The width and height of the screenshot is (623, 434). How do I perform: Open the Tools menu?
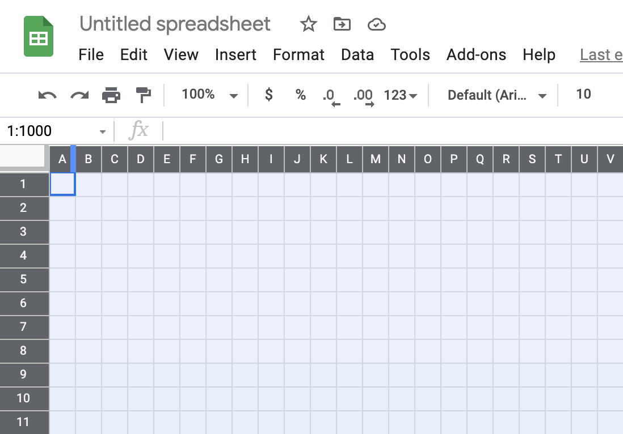click(x=410, y=54)
